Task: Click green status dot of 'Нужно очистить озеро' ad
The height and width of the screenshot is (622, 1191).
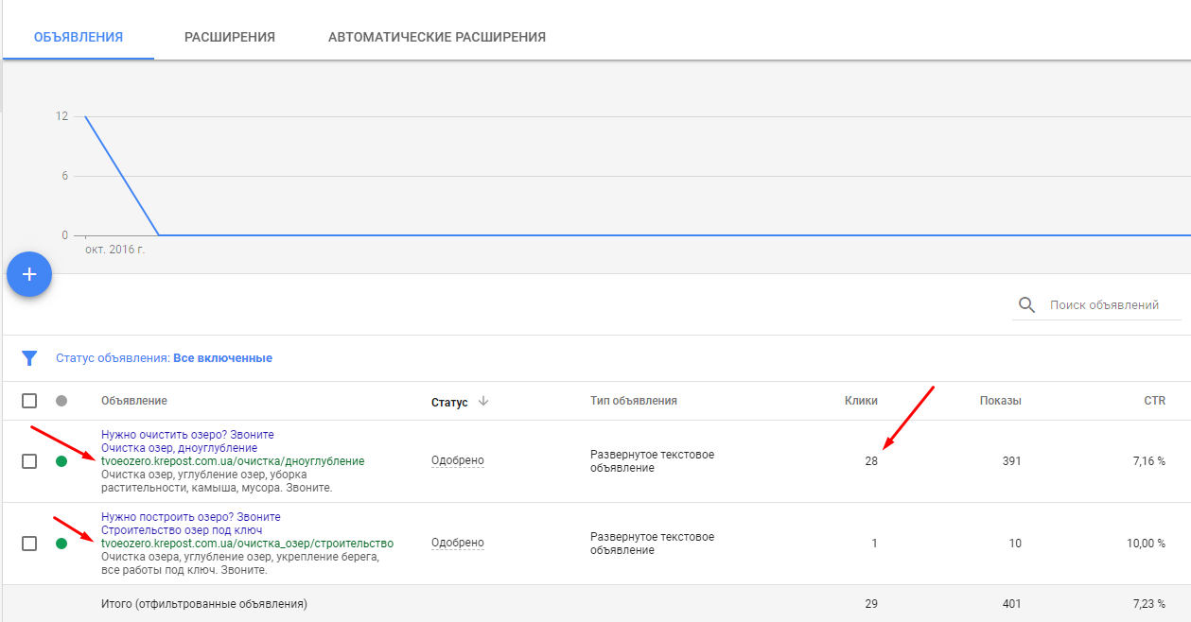Action: click(x=61, y=461)
